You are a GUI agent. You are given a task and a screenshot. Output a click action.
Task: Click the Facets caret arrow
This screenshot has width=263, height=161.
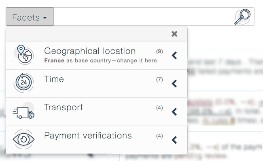click(x=45, y=18)
